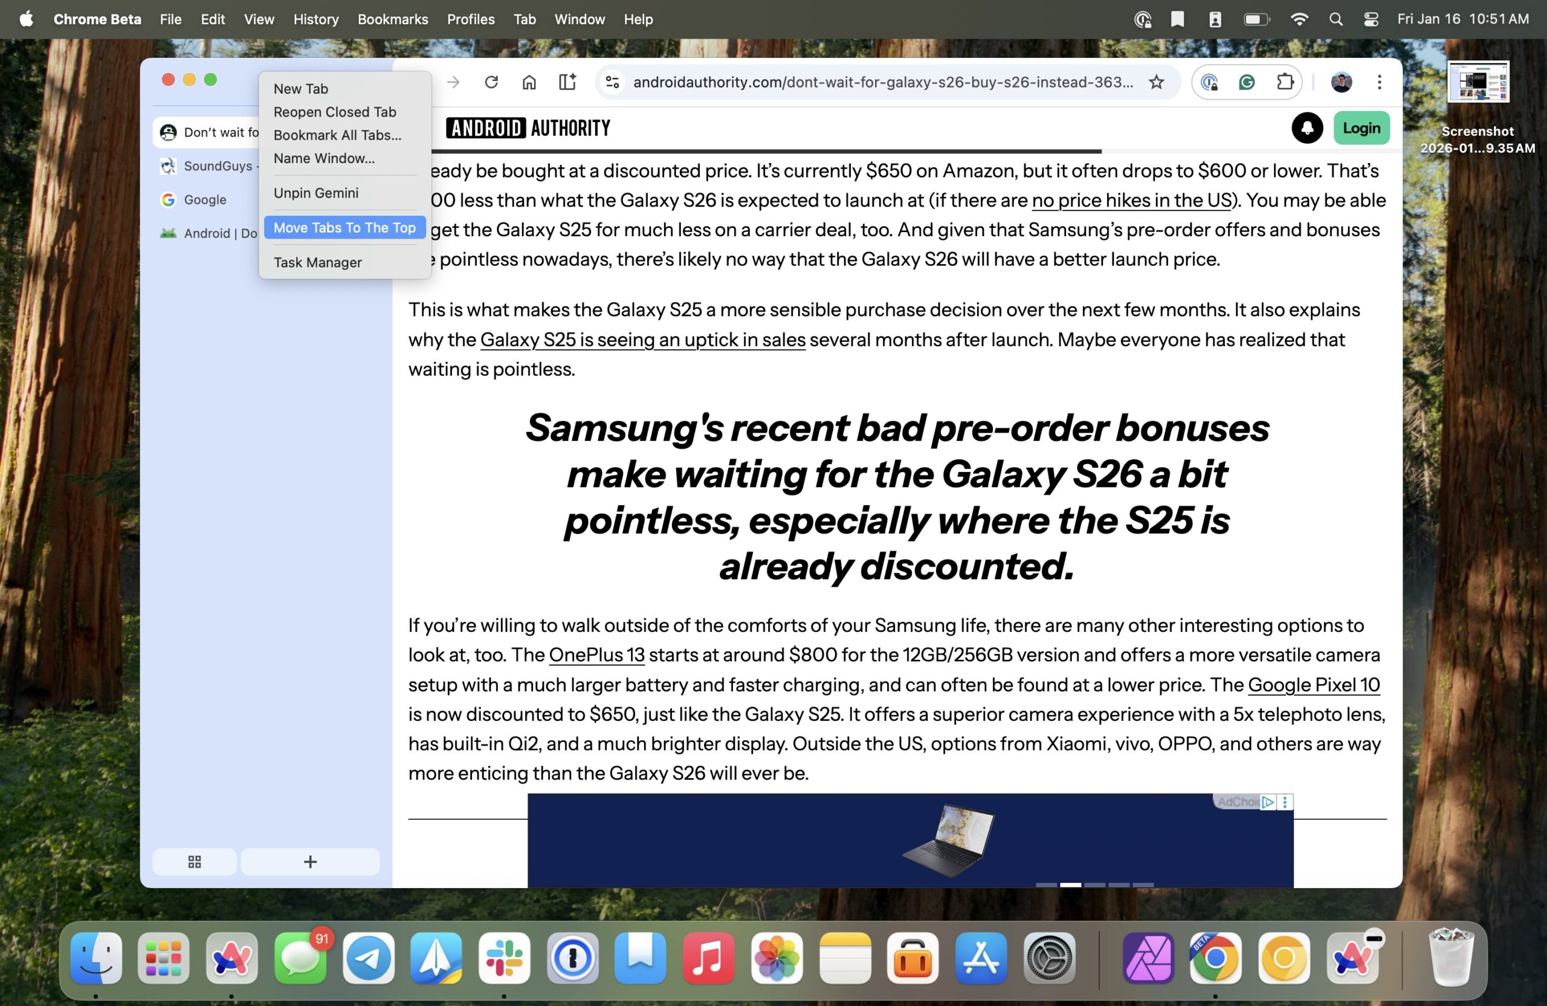Click the Grammarly extension icon

(x=1247, y=82)
